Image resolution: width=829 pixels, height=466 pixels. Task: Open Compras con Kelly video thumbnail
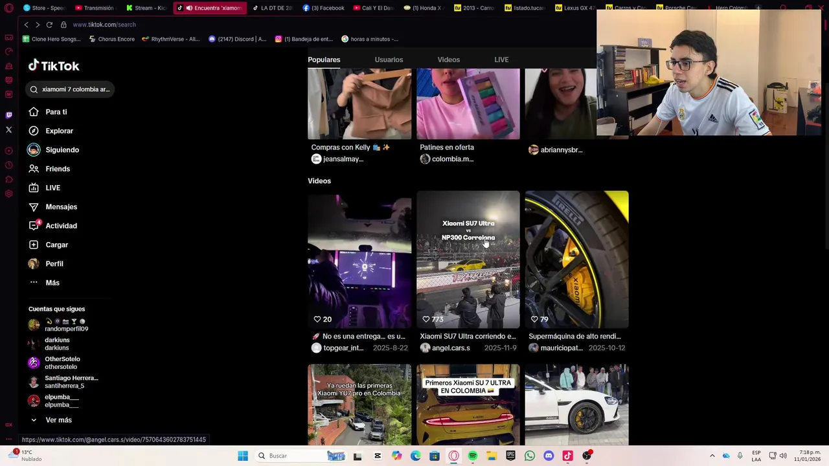coord(359,104)
